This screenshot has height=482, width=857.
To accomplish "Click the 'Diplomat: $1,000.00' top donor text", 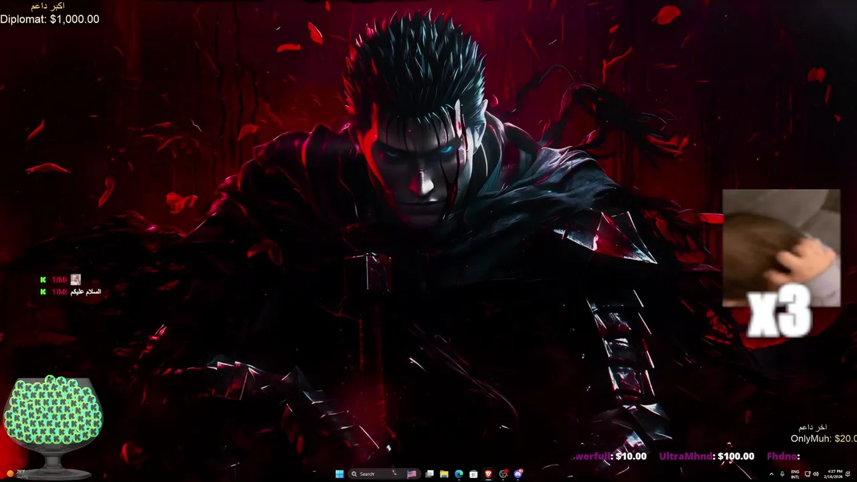I will (x=50, y=19).
